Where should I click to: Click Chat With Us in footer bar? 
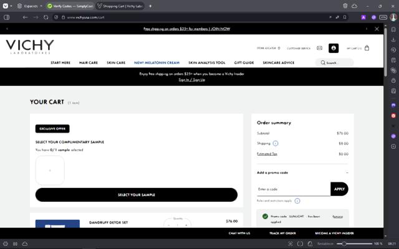(x=239, y=233)
